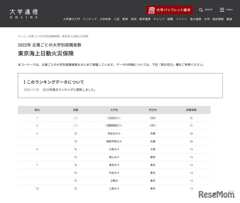The height and width of the screenshot is (203, 240).
Task: Open the 研究・産学連携 nav item
Action: click(141, 19)
